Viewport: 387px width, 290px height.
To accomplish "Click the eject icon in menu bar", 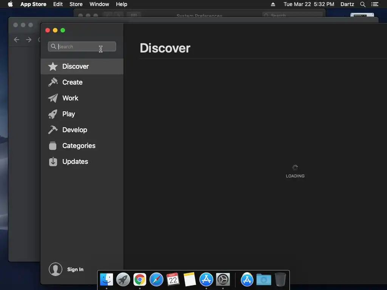I will coord(273,4).
